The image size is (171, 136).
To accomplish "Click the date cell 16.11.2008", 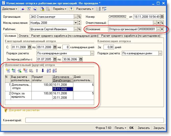I will 63,93.
